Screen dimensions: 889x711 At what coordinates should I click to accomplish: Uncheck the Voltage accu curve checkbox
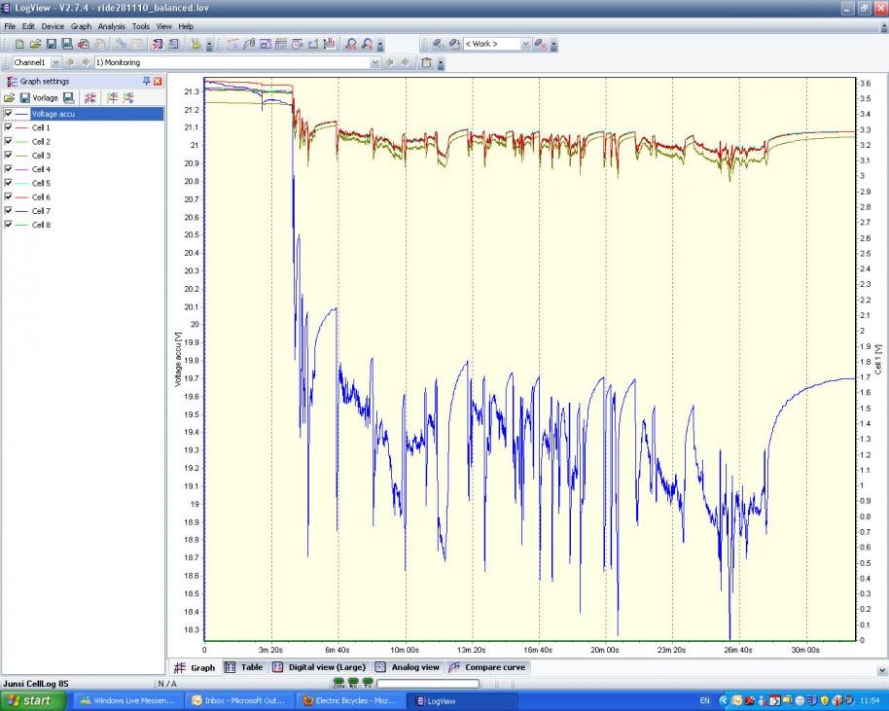pos(9,114)
